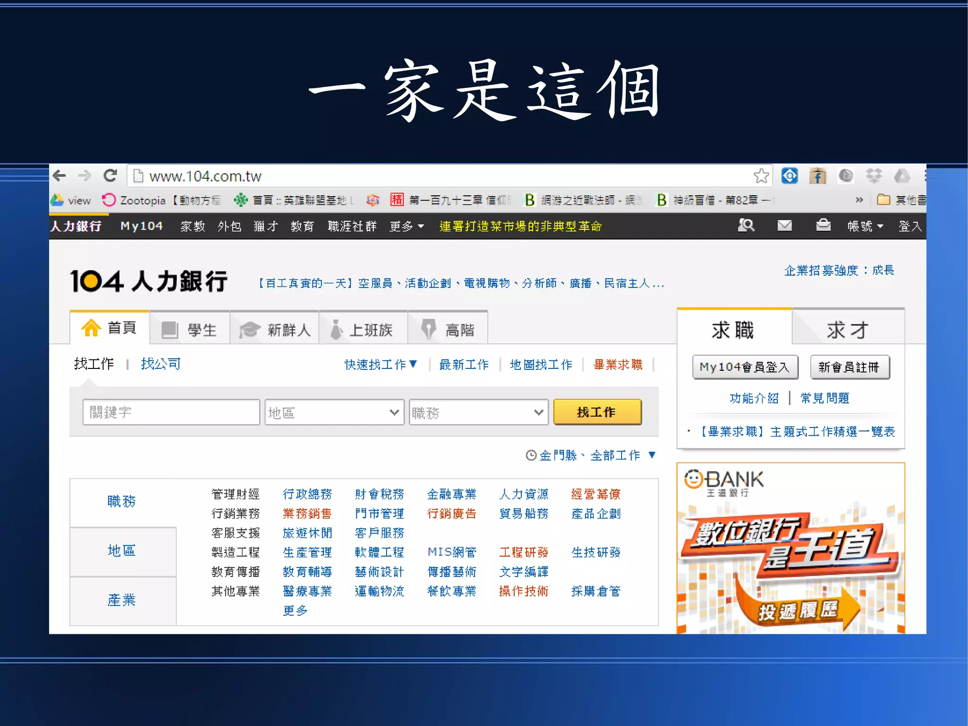Open the 網游之近戰法師 bookmark
This screenshot has width=968, height=726.
[583, 201]
